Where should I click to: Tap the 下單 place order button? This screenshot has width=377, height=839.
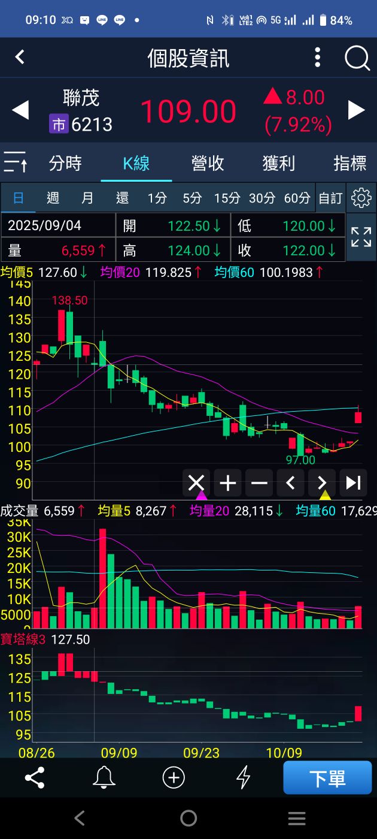pyautogui.click(x=328, y=778)
